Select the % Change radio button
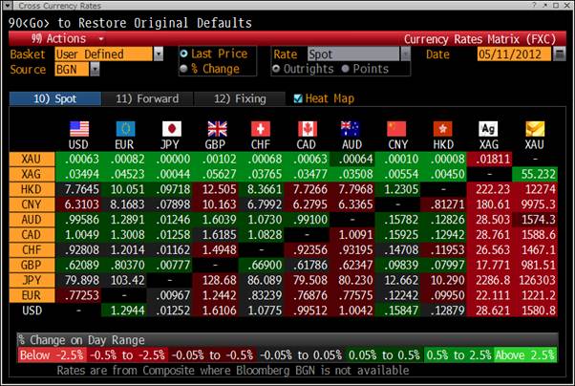 [184, 69]
